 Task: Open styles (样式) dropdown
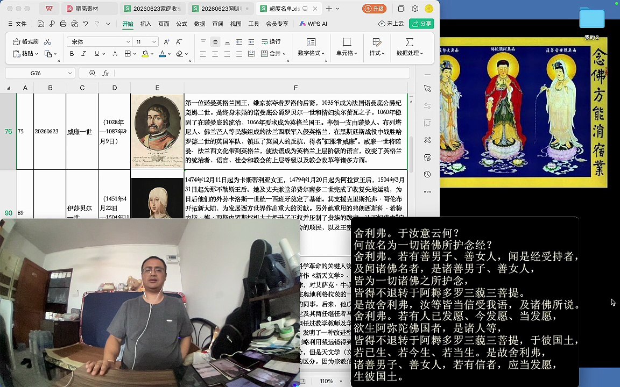click(377, 47)
